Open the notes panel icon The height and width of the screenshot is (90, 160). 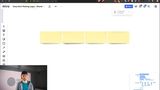[x=155, y=6]
